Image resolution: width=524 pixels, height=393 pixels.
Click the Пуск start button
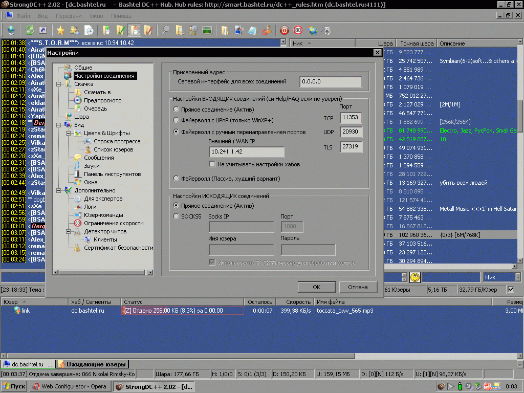coord(14,386)
